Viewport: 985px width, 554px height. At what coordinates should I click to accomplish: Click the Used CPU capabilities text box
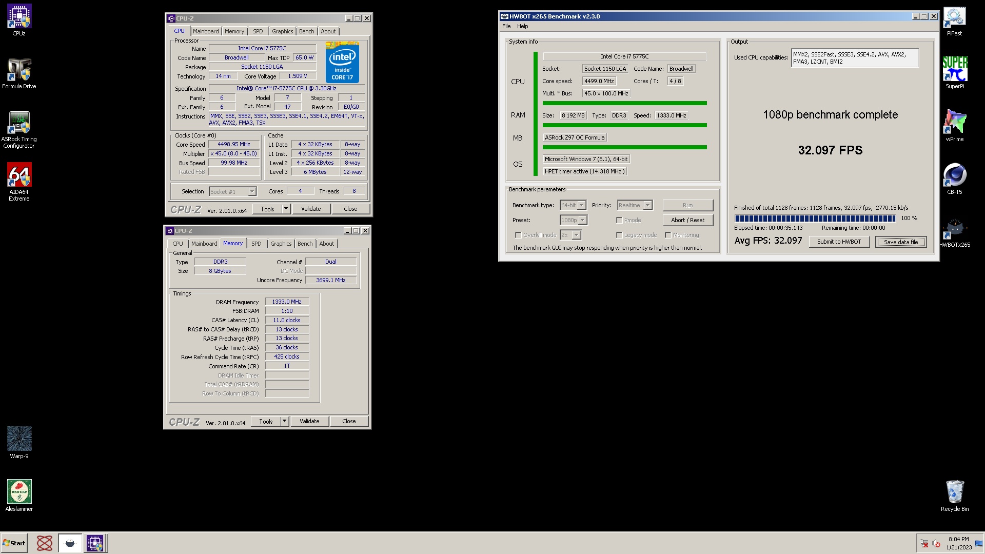pos(855,58)
